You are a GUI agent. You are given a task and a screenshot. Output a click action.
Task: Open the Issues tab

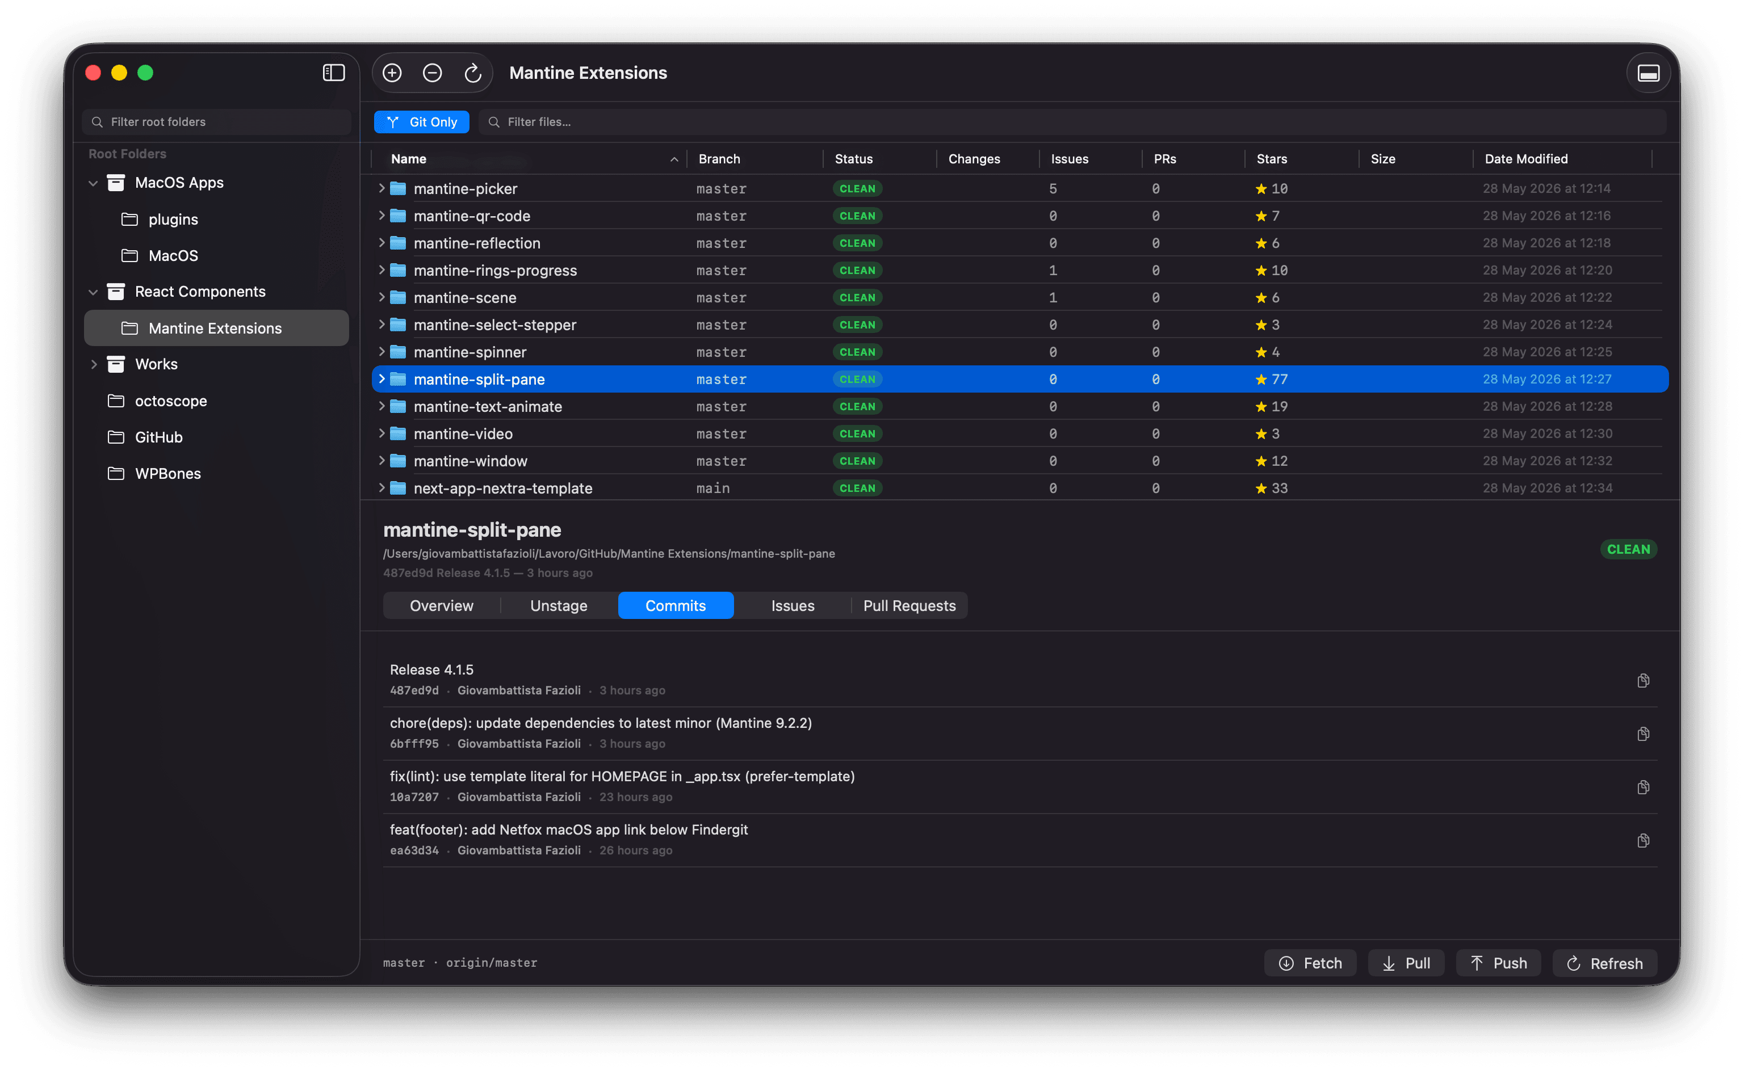click(x=793, y=606)
